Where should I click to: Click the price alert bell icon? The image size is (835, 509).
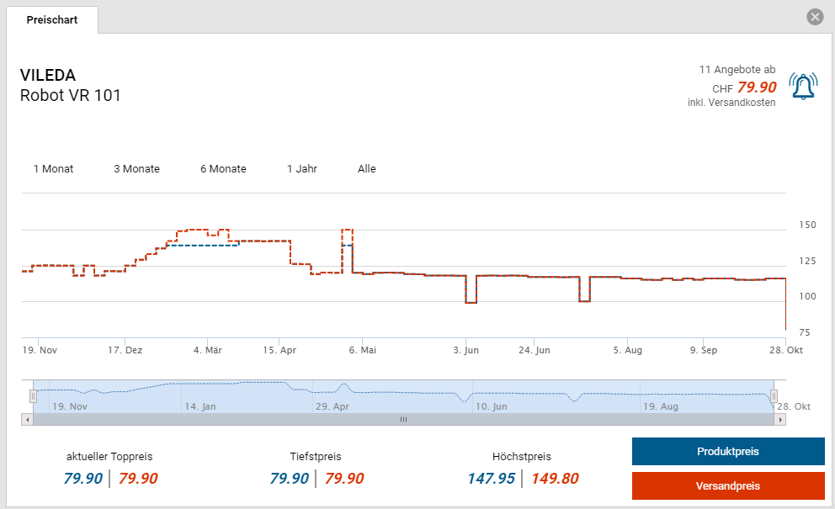click(803, 86)
